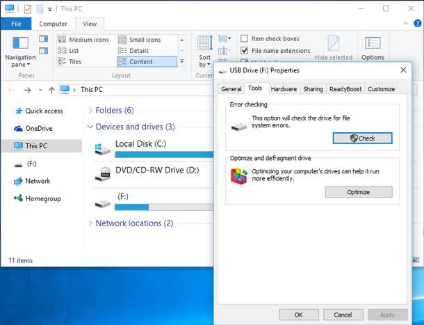Click This PC in the address bar
Image resolution: width=424 pixels, height=325 pixels.
point(92,89)
